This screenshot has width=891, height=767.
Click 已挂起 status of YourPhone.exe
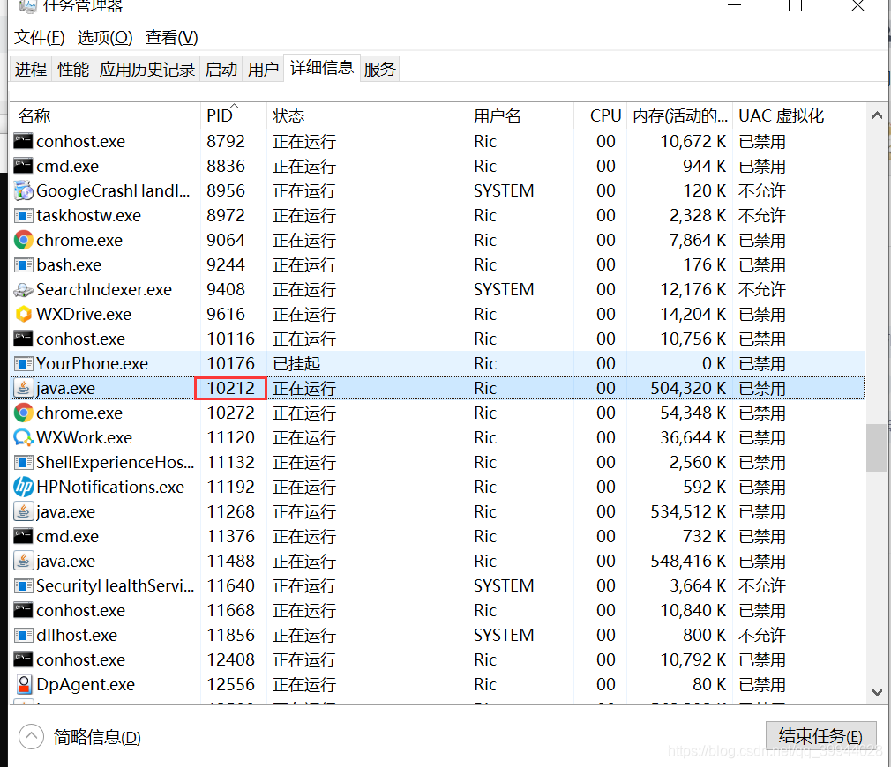296,363
